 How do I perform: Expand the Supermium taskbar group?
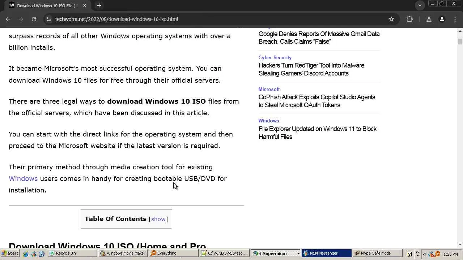click(x=298, y=253)
